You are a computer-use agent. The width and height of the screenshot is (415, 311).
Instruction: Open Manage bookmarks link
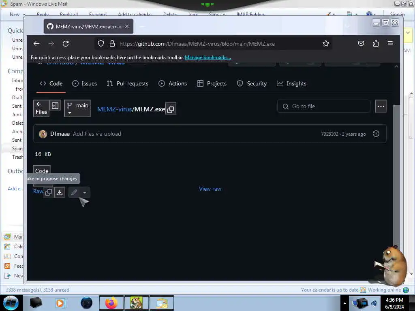pyautogui.click(x=208, y=58)
